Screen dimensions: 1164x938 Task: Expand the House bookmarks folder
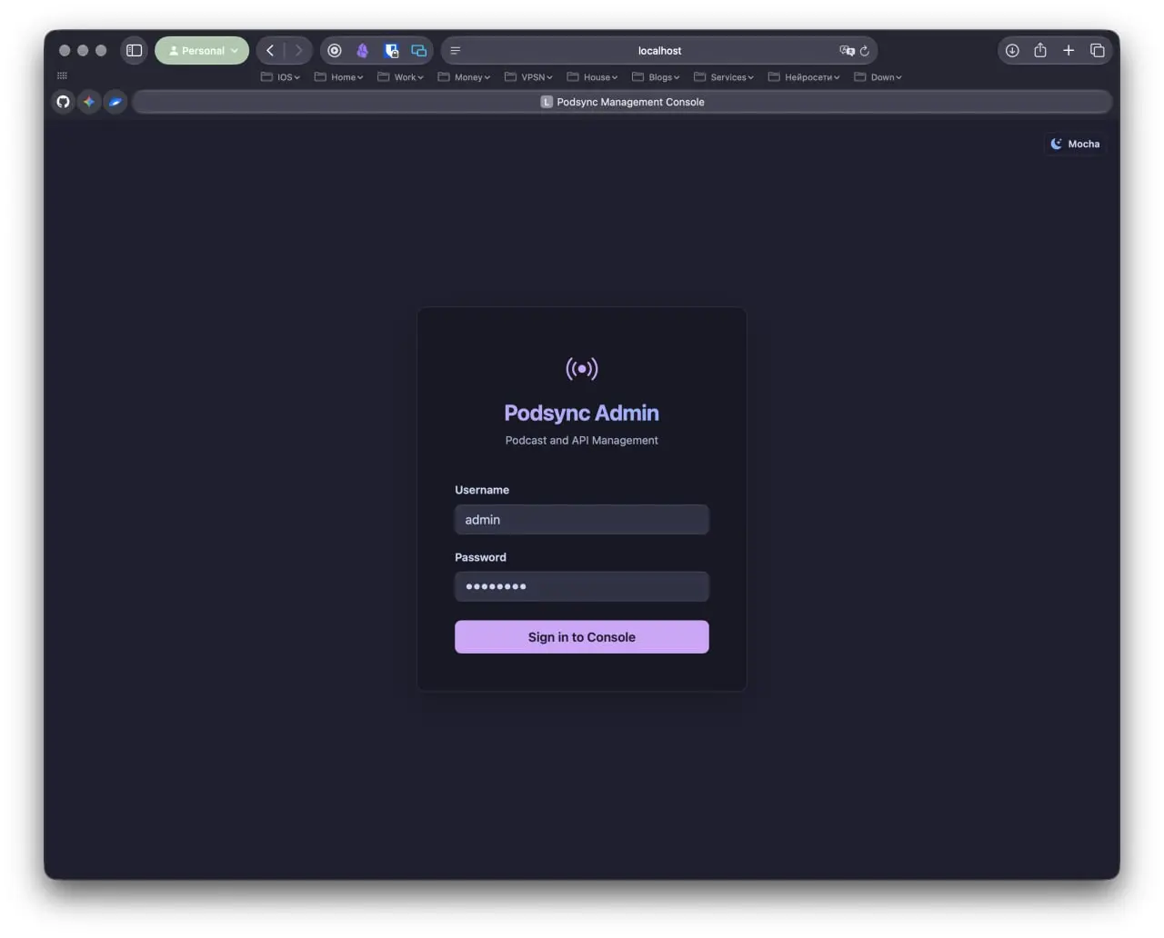(x=592, y=77)
